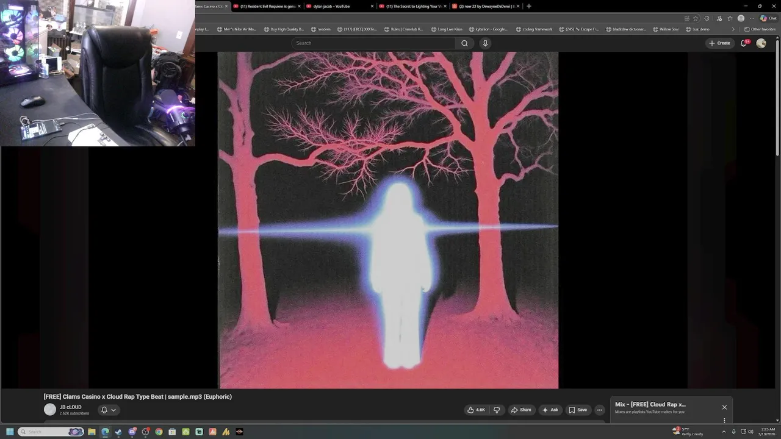The image size is (781, 439).
Task: Click the Create button
Action: point(719,43)
